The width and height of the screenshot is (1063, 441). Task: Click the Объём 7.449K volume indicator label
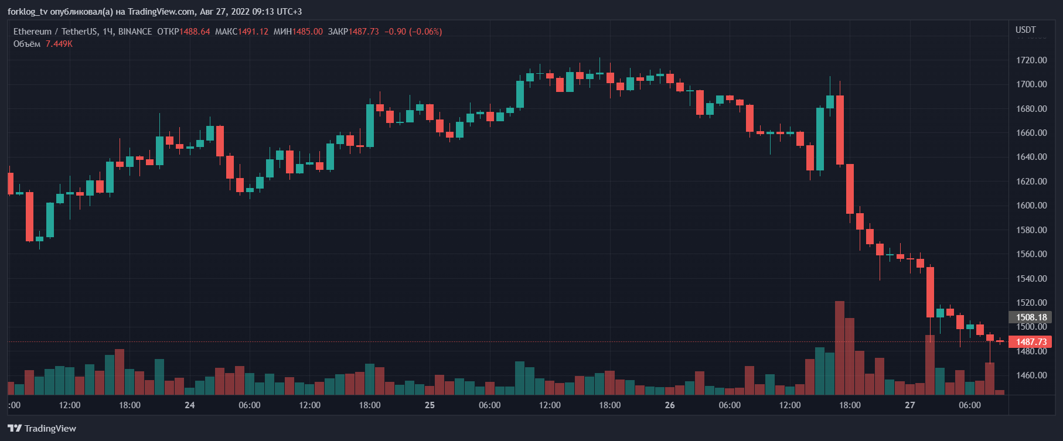pyautogui.click(x=43, y=44)
